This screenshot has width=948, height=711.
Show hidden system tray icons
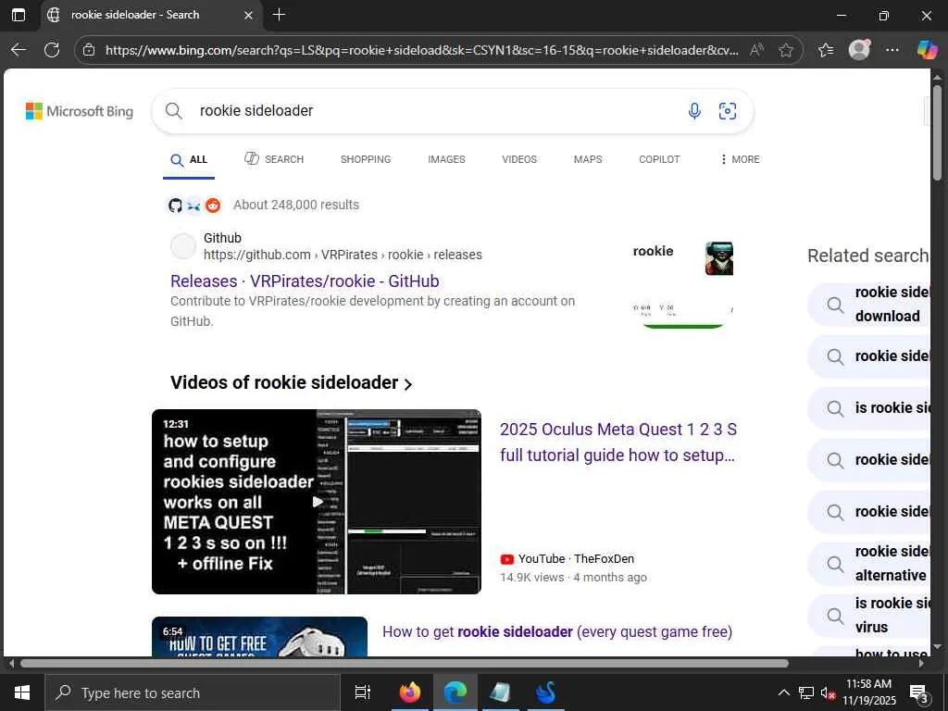[x=783, y=692]
